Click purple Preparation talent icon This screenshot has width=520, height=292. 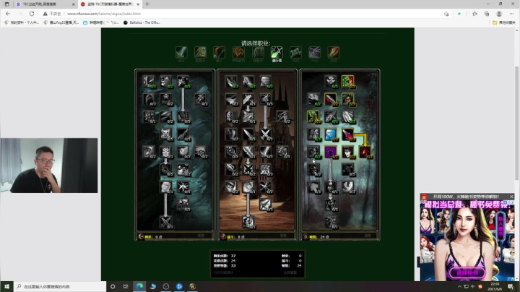(x=330, y=152)
